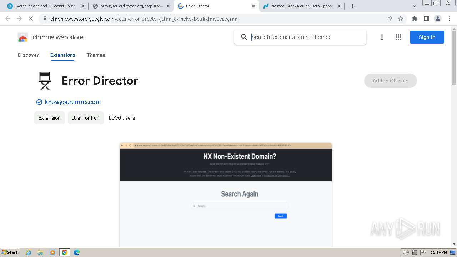The width and height of the screenshot is (457, 257).
Task: Click the site security lock icon
Action: click(x=45, y=19)
